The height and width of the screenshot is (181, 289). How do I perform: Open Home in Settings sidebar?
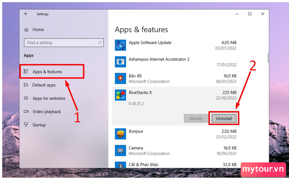click(38, 30)
